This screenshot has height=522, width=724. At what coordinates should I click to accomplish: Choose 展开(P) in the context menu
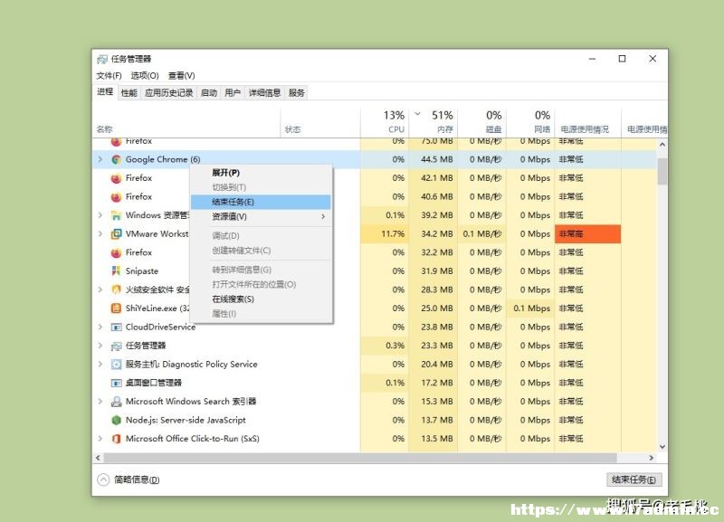tap(261, 173)
